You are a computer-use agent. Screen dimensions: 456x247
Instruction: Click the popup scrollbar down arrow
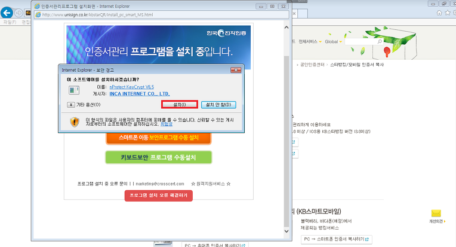point(286,231)
